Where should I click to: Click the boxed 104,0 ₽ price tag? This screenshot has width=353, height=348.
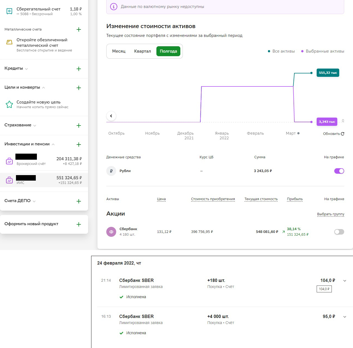click(x=324, y=289)
